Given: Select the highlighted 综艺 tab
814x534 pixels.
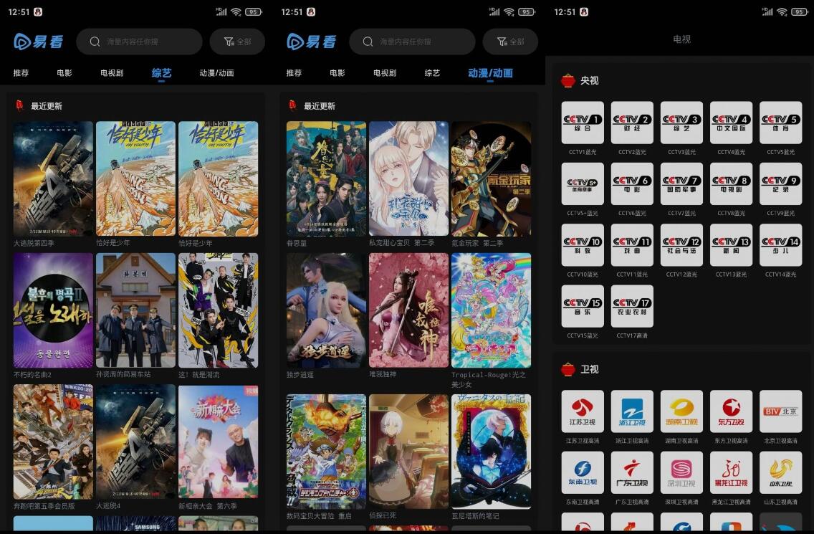Looking at the screenshot, I should [x=161, y=73].
